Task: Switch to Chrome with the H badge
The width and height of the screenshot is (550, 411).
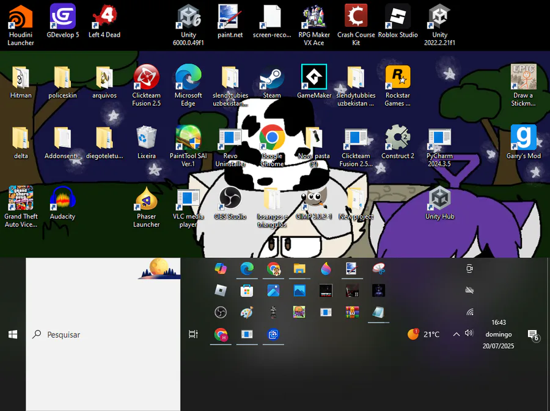Action: pyautogui.click(x=221, y=335)
